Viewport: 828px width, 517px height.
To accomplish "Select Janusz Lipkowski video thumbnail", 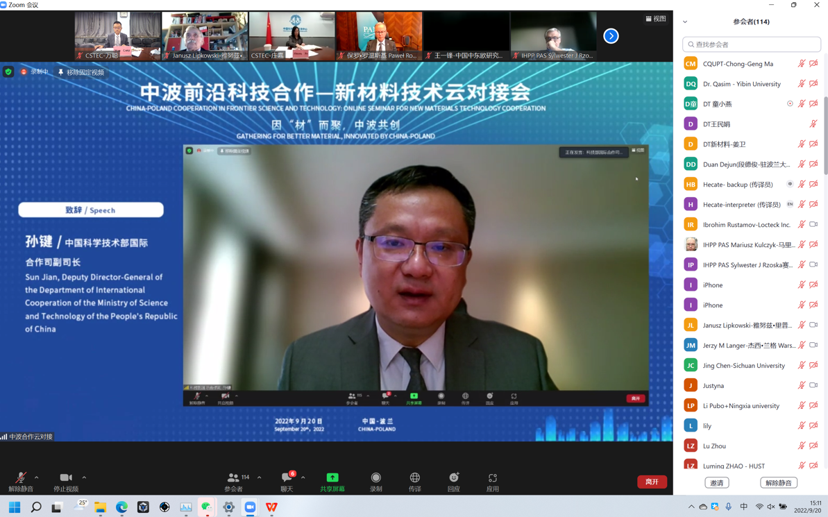I will tap(204, 36).
